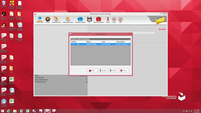Open the Import Excel file on the desktop
The image size is (201, 113).
[x=12, y=102]
